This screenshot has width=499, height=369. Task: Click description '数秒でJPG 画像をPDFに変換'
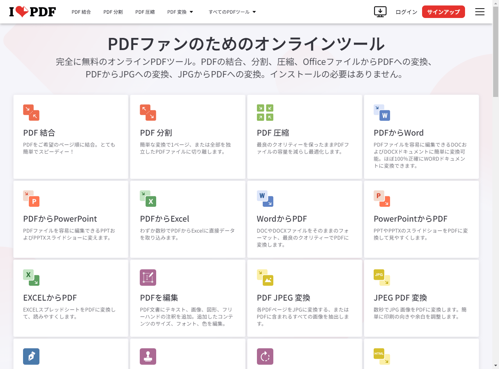click(x=420, y=313)
